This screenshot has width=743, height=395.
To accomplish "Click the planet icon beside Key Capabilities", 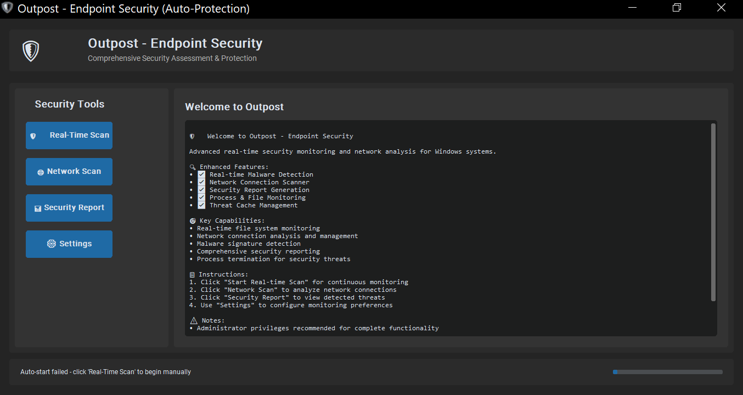I will tap(192, 220).
